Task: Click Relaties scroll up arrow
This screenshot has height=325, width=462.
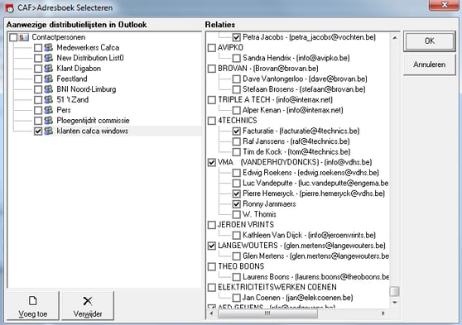Action: (x=395, y=38)
